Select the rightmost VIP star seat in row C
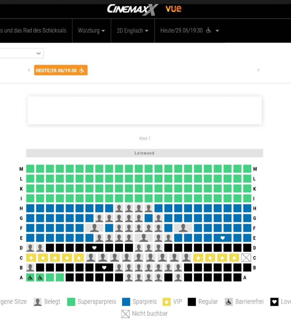 click(x=234, y=258)
